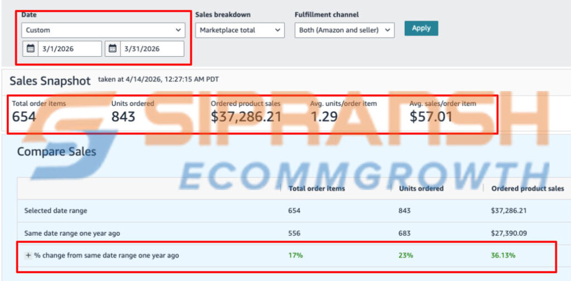Image resolution: width=571 pixels, height=281 pixels.
Task: Click the 23% units ordered change value
Action: point(406,255)
